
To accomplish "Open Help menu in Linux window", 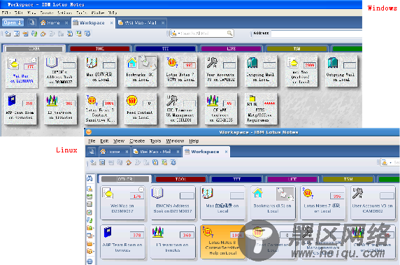I will [194, 141].
